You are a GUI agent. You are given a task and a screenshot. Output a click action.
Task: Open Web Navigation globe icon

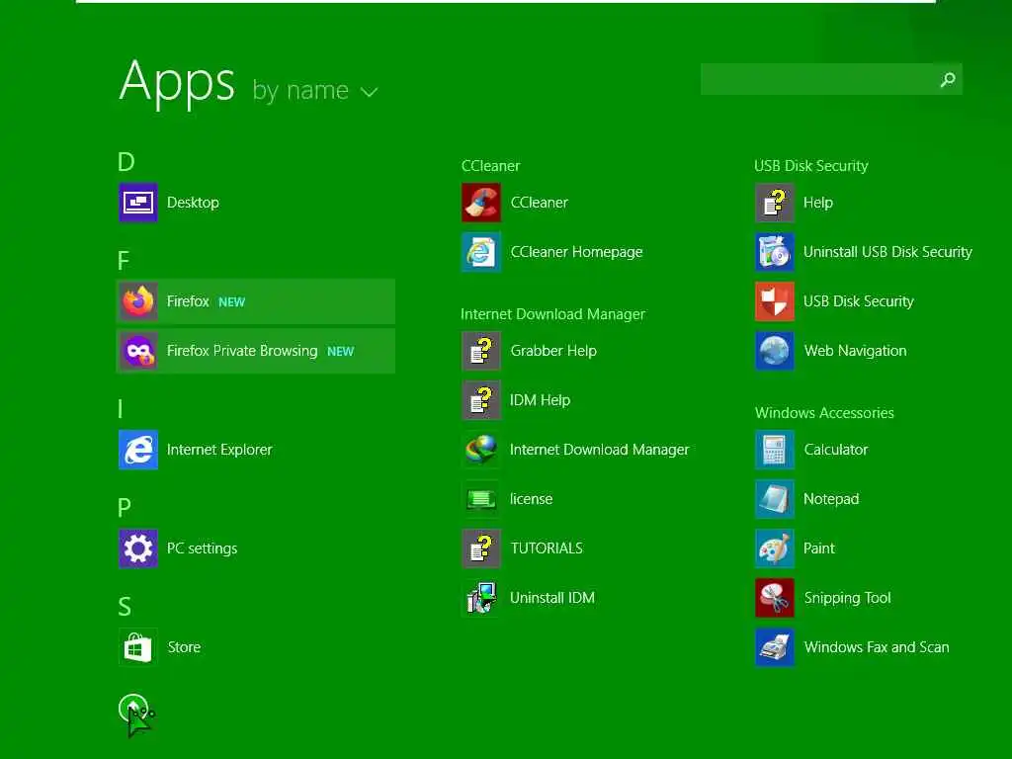(x=775, y=351)
